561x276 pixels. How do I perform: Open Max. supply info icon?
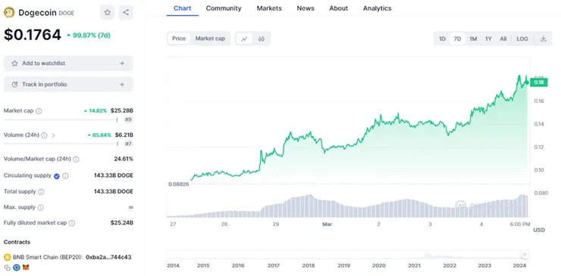pos(40,207)
